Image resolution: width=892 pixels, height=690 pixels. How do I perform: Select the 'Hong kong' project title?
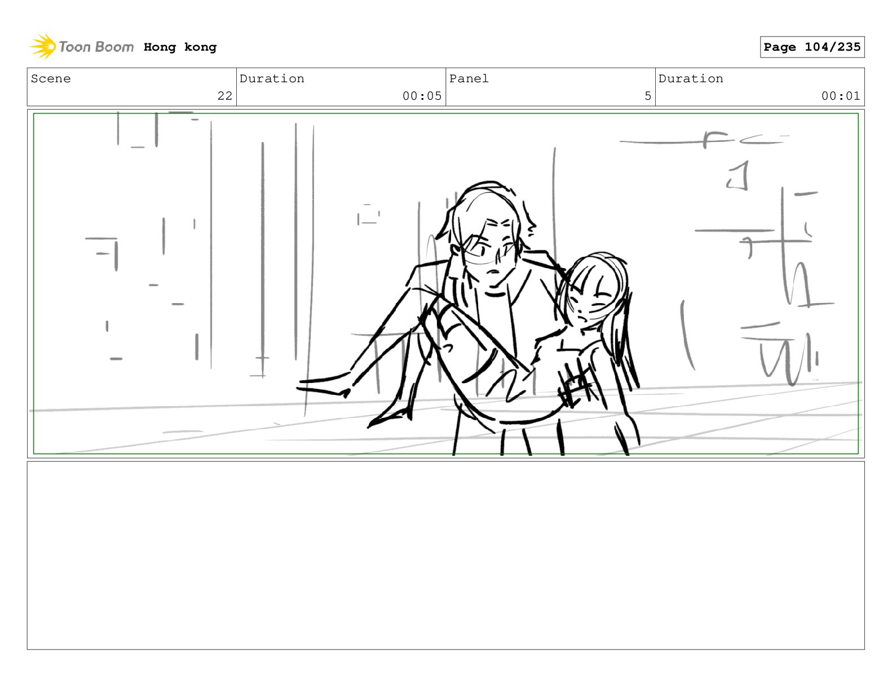point(180,47)
